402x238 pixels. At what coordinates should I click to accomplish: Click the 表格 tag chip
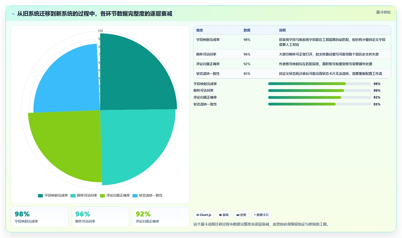224,215
